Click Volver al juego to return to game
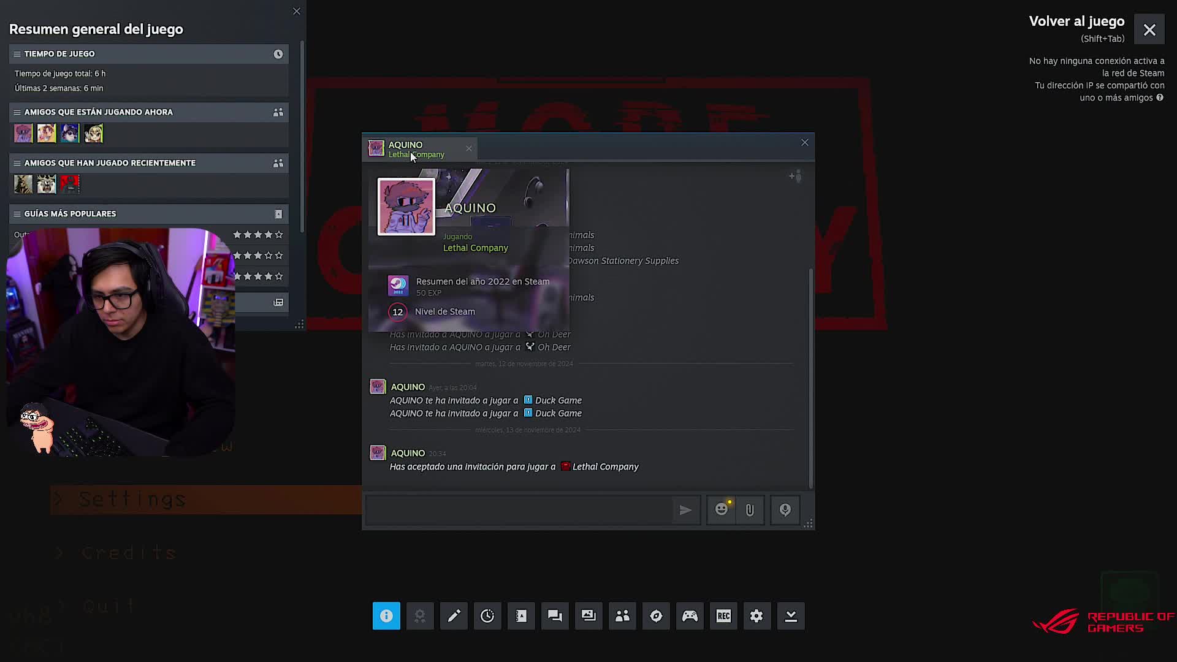The width and height of the screenshot is (1177, 662). coord(1076,21)
